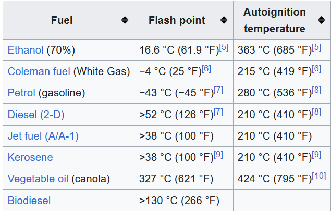
Task: Click the Flash point column header text
Action: point(177,20)
